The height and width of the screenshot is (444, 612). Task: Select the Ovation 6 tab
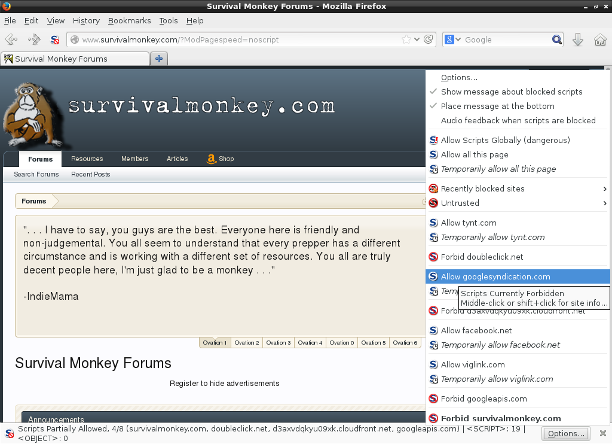pos(405,343)
